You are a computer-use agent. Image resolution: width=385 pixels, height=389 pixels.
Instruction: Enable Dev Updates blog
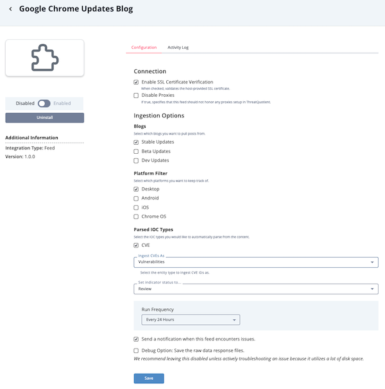[136, 160]
